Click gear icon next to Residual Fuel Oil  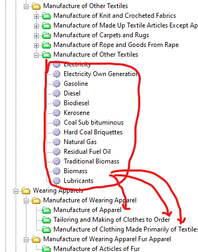click(57, 152)
